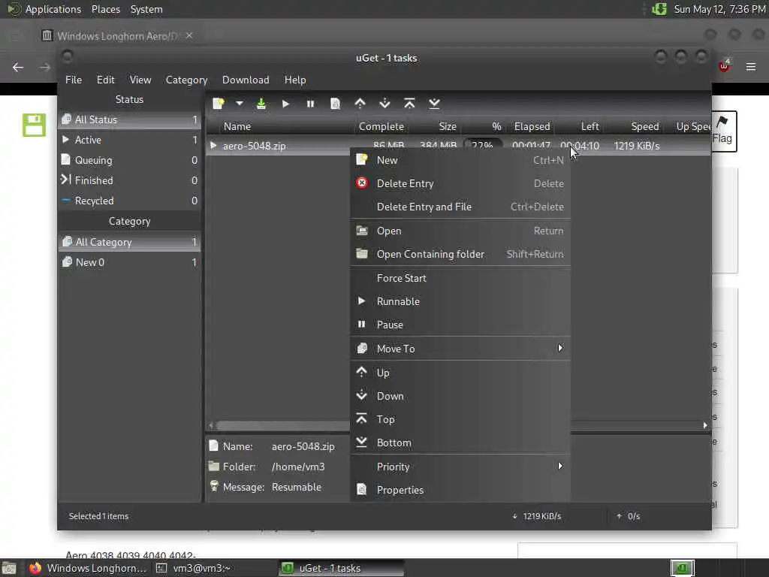Open the View menu
This screenshot has width=769, height=577.
click(x=140, y=80)
